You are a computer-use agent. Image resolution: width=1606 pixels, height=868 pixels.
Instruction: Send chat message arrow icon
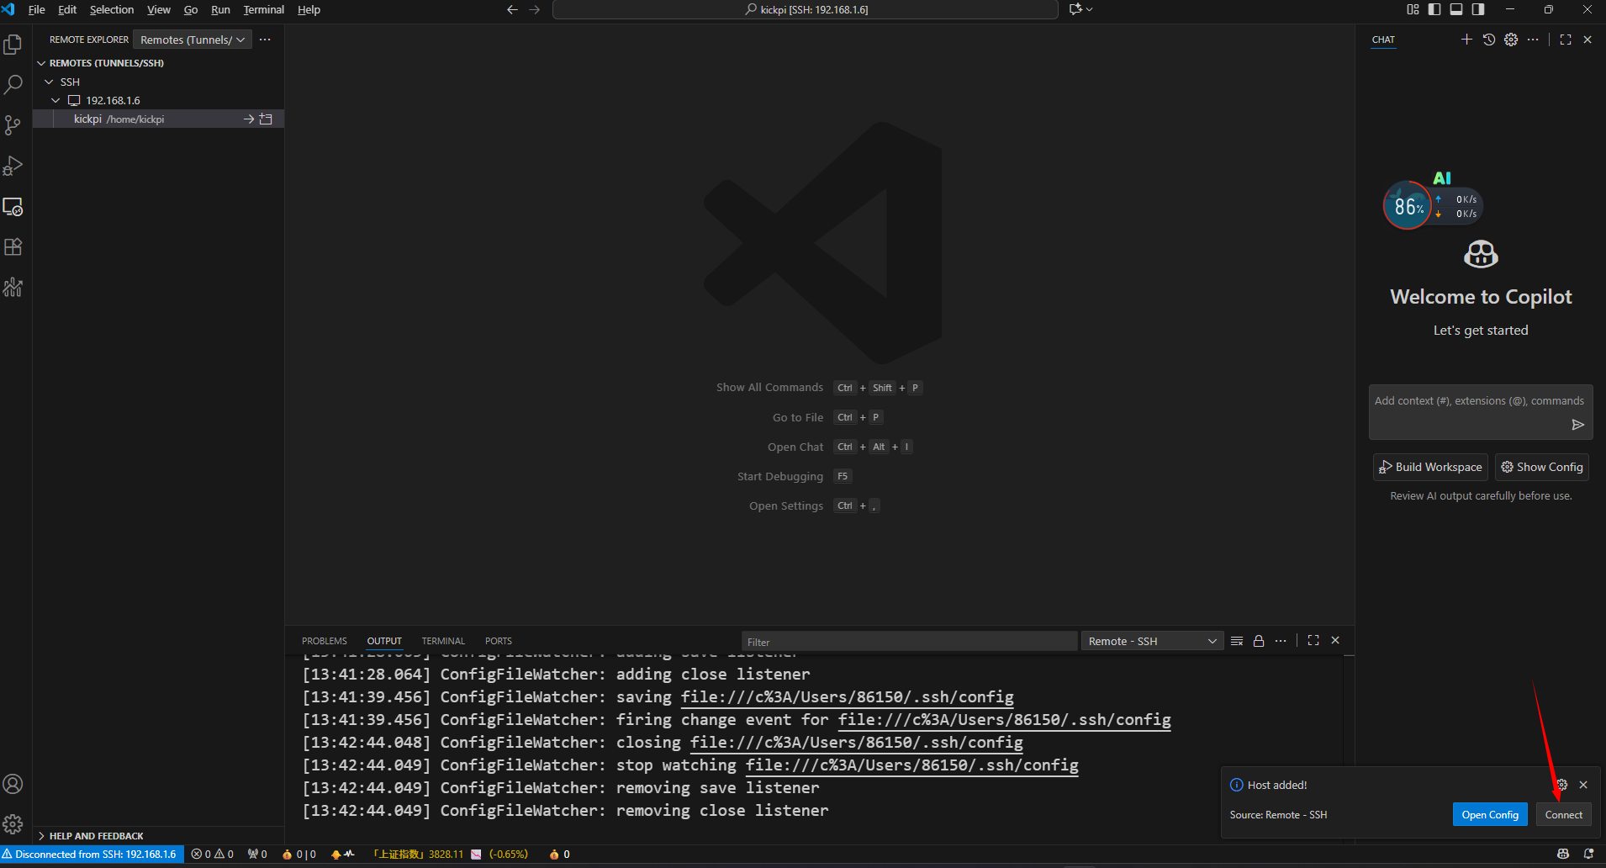pyautogui.click(x=1578, y=425)
